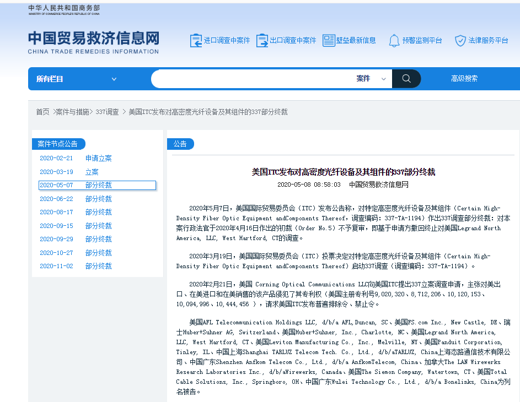Image resolution: width=520 pixels, height=402 pixels.
Task: Click the early-warning bell icon
Action: 394,40
